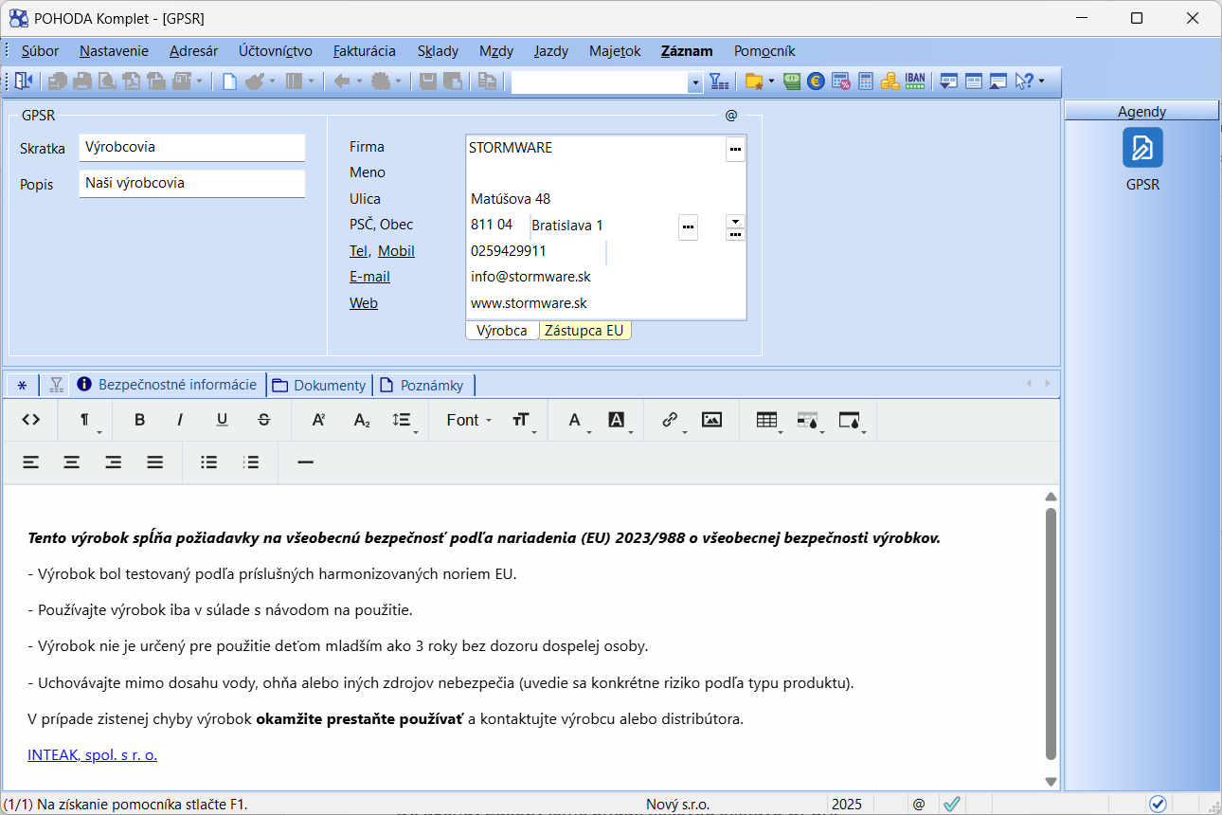The image size is (1222, 815).
Task: Open the Sklady menu
Action: [x=438, y=51]
